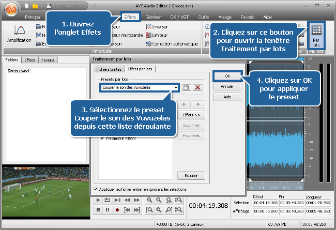Pause playback
The width and height of the screenshot is (336, 230).
pyautogui.click(x=108, y=210)
